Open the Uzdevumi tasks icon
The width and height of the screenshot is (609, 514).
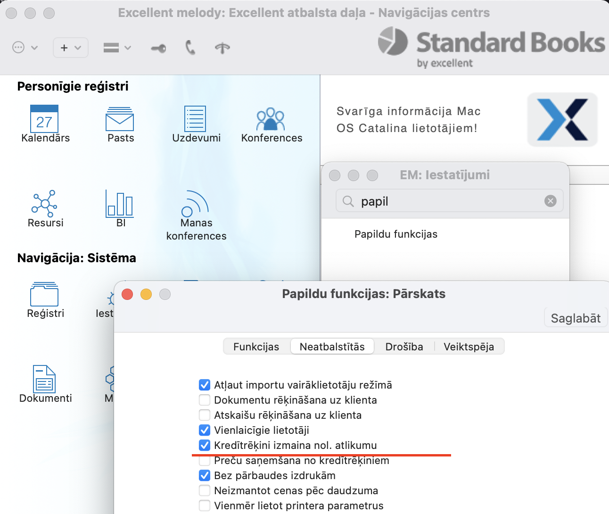point(195,119)
